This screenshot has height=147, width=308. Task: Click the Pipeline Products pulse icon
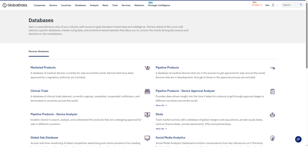273,68
